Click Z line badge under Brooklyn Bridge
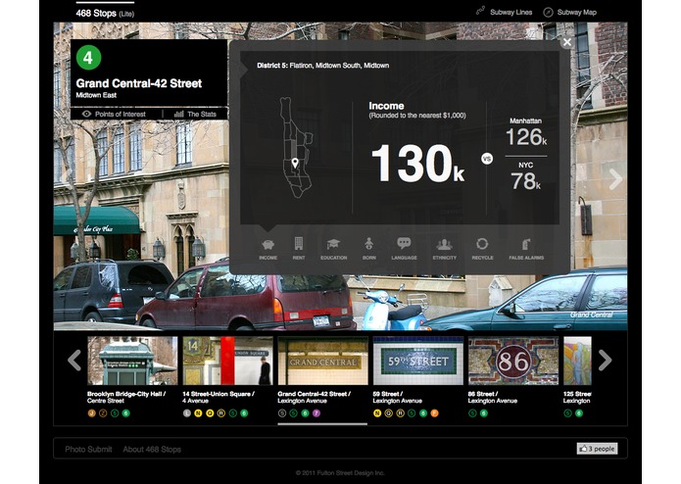Image resolution: width=681 pixels, height=484 pixels. point(103,413)
